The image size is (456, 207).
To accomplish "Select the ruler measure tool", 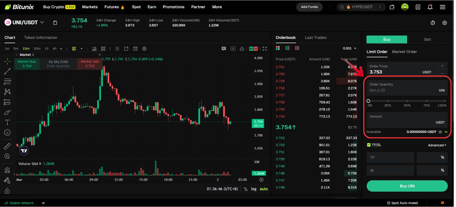I will point(7,146).
